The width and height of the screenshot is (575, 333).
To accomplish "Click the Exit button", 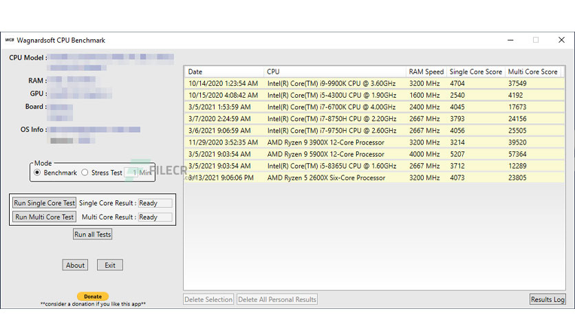I will (110, 265).
